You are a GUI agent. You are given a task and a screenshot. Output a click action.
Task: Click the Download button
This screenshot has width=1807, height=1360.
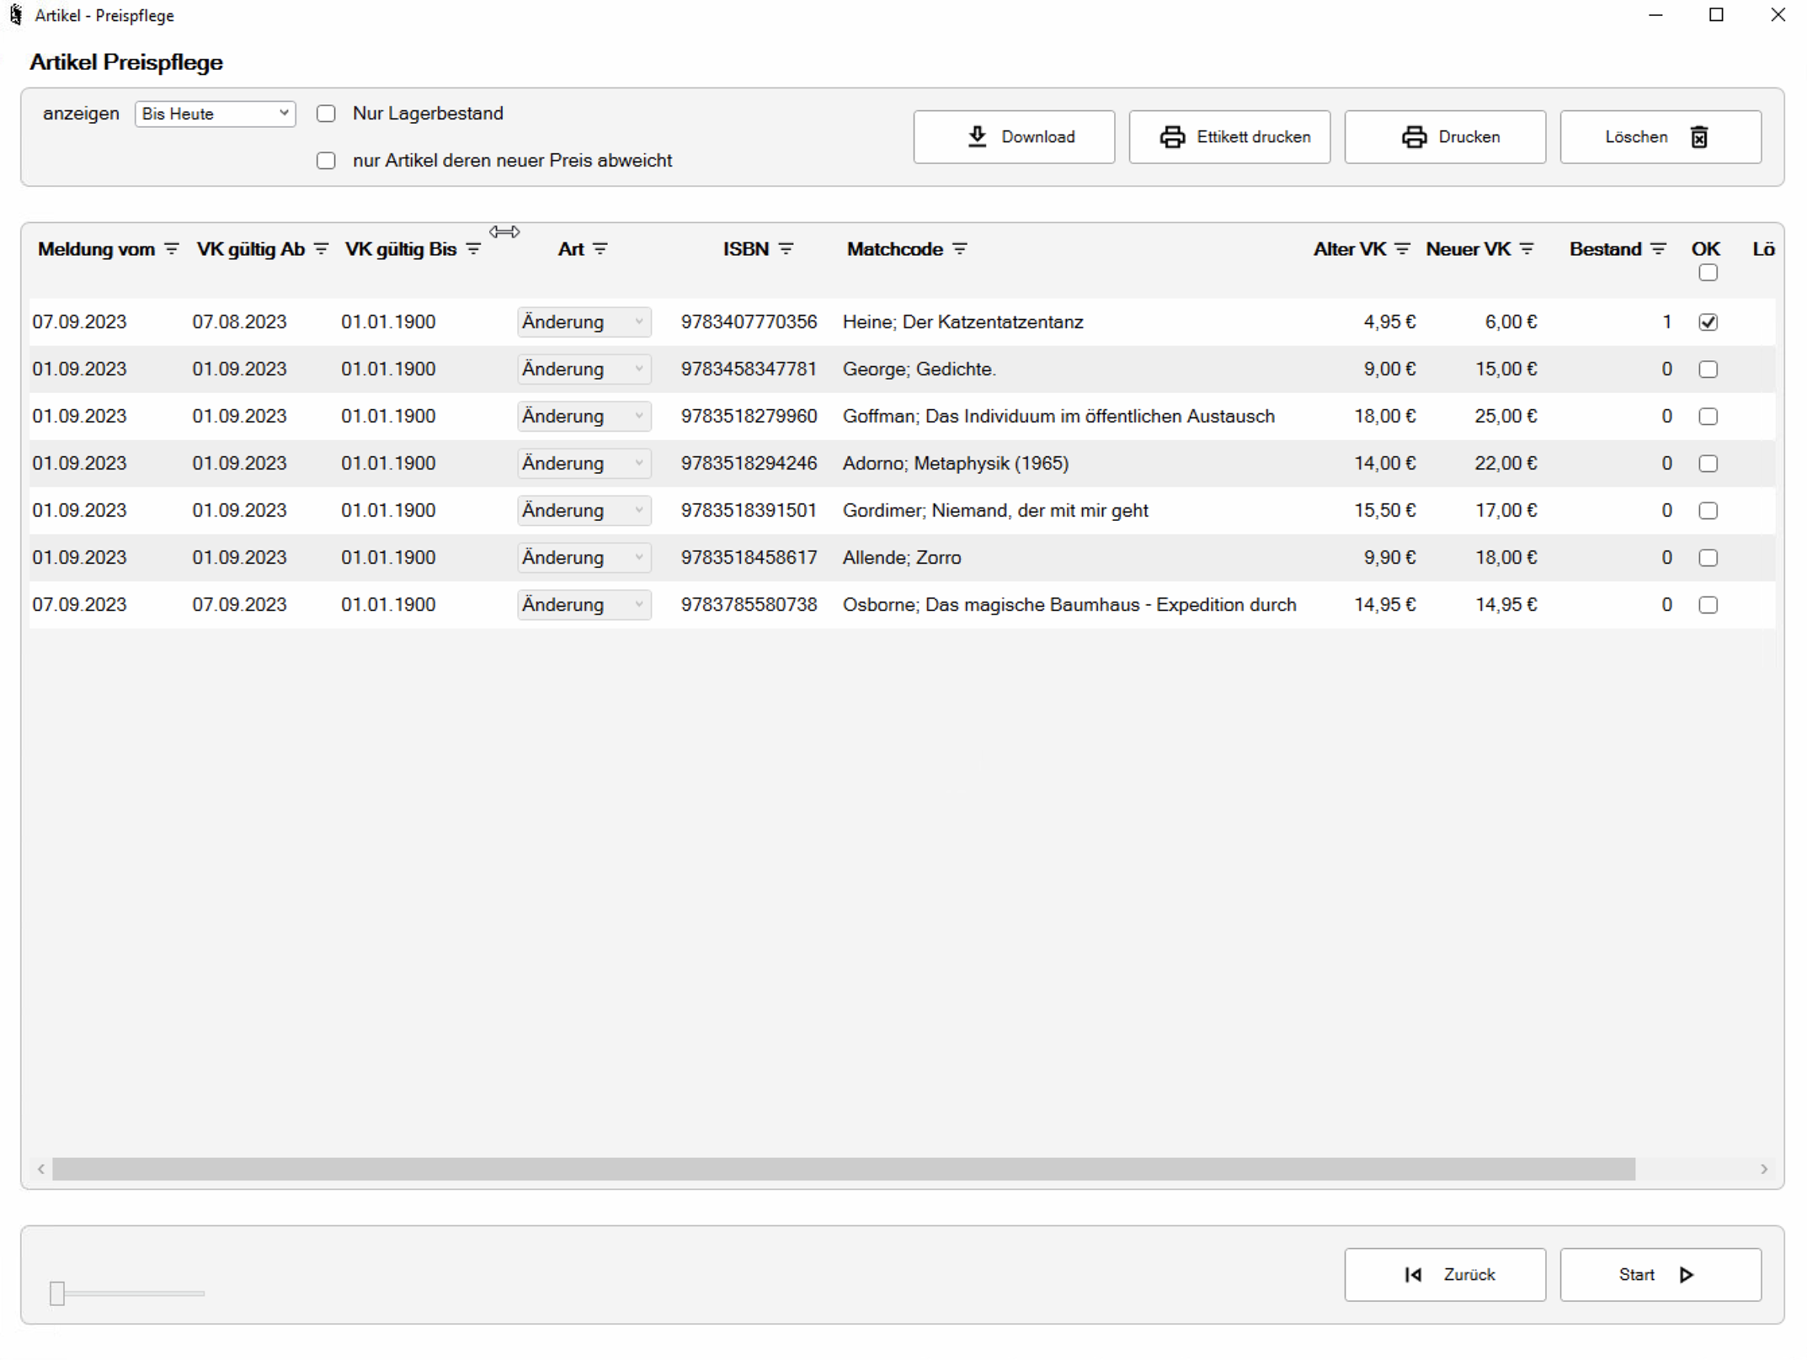pyautogui.click(x=1014, y=136)
